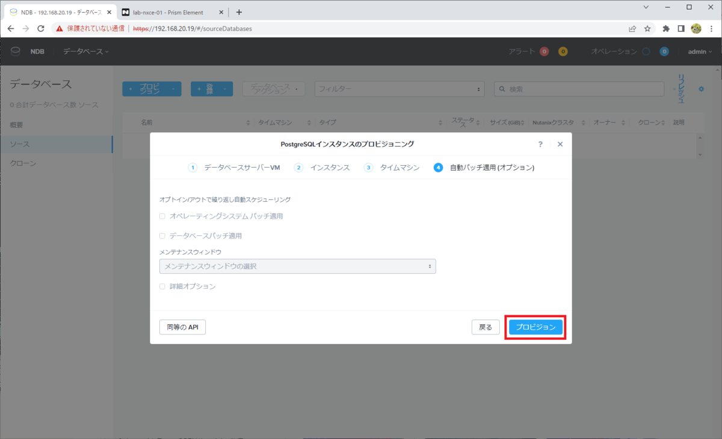Screen dimensions: 722x439
Task: Close the NDB browser tab
Action: 109,12
